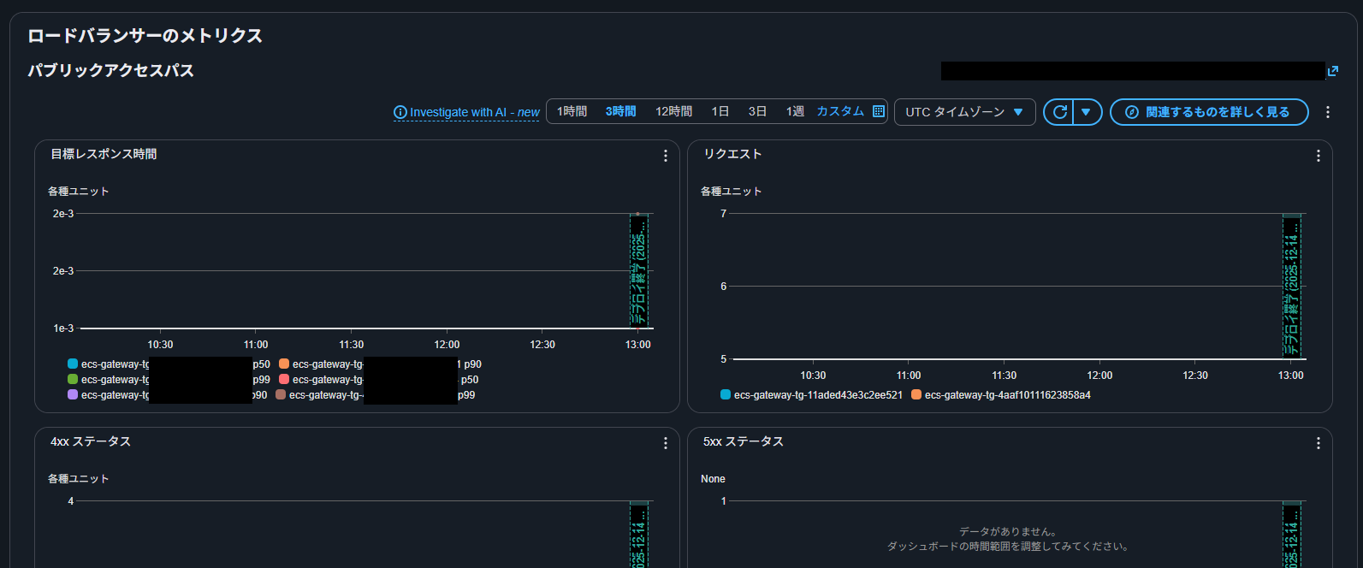Click orange swatch for ecs-gateway-tg-4aaf10111623858a4
The image size is (1363, 568).
tap(916, 395)
